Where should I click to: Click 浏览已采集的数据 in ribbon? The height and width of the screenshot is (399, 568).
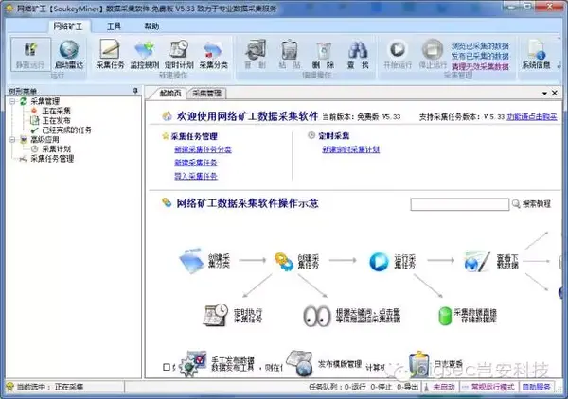[480, 46]
